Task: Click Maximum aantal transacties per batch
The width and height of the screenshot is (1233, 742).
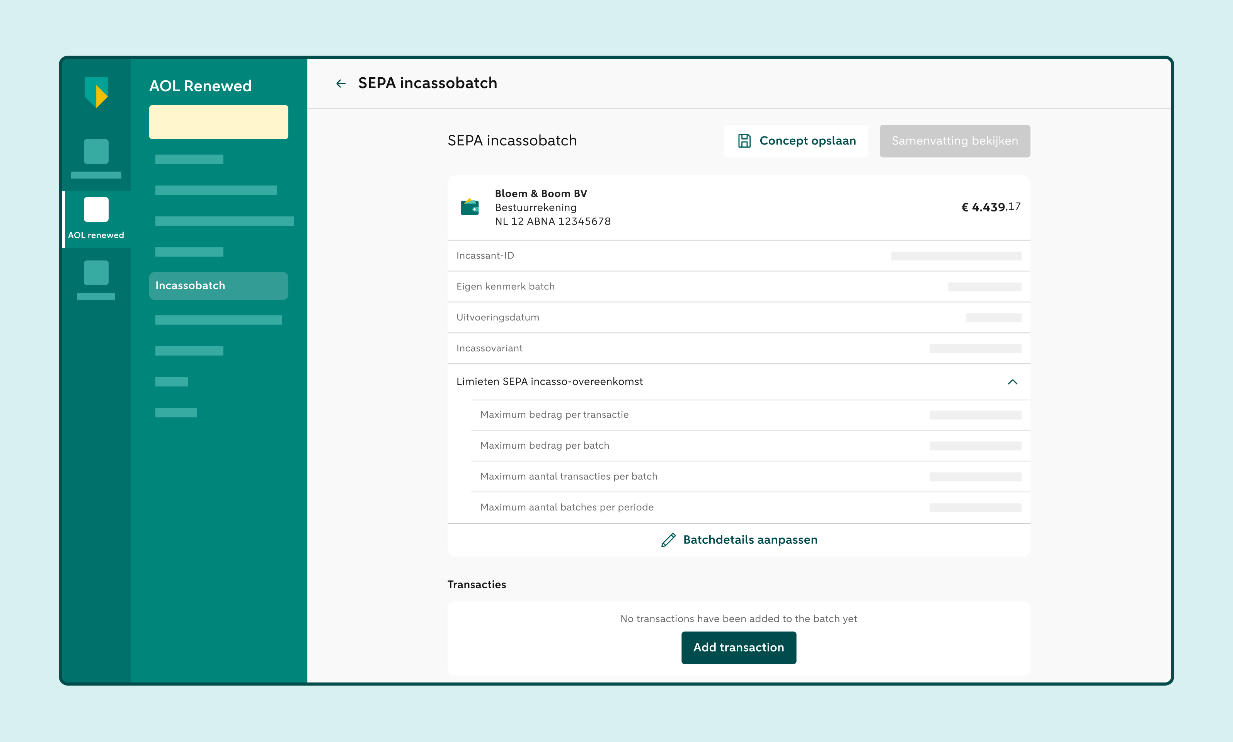Action: pos(569,477)
